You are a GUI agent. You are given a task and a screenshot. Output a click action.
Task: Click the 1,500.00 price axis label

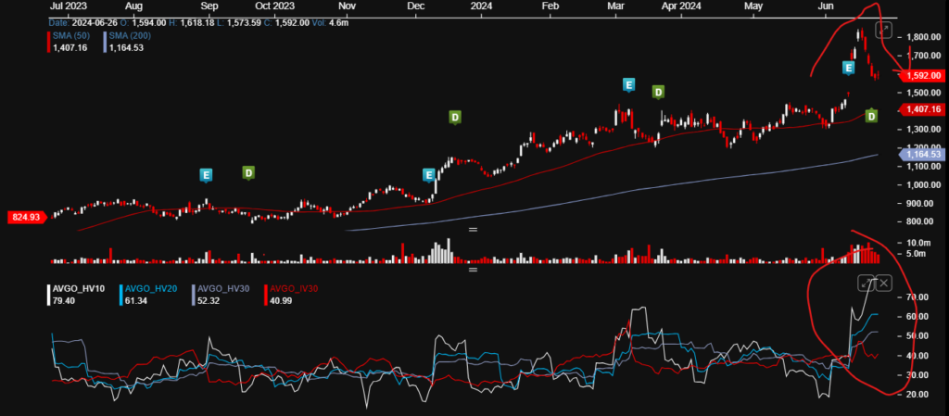tap(924, 93)
